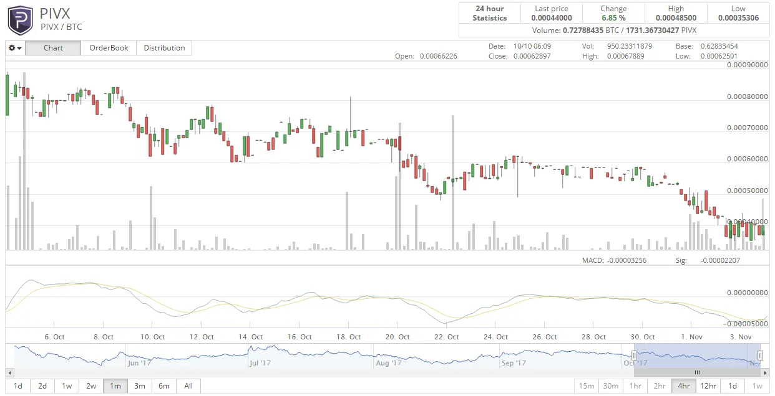This screenshot has height=396, width=775.
Task: Switch to the OrderBook tab
Action: (109, 48)
